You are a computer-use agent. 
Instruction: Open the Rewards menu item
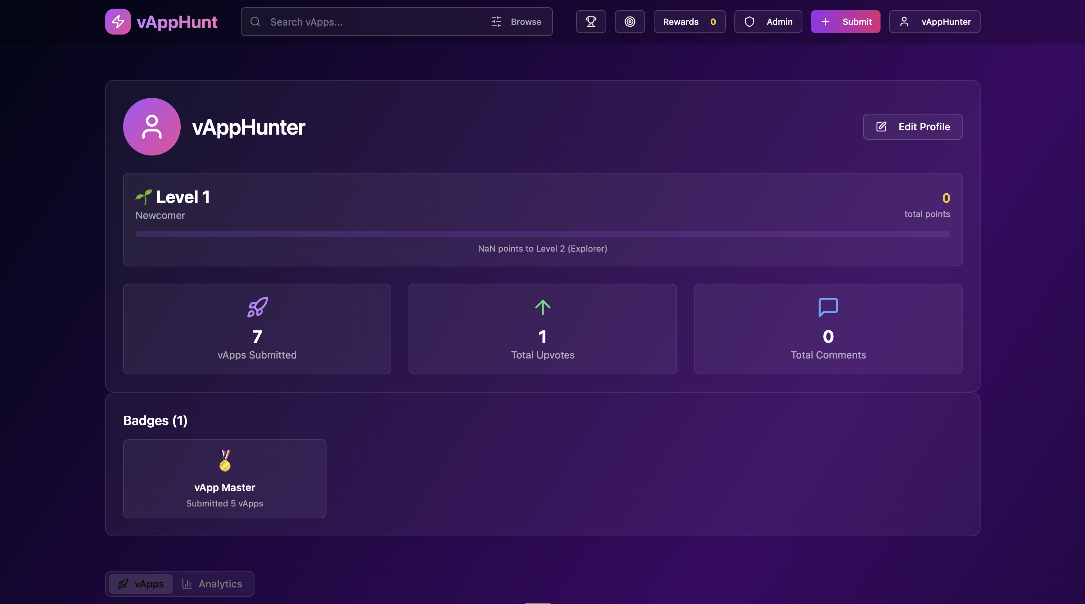(x=689, y=22)
